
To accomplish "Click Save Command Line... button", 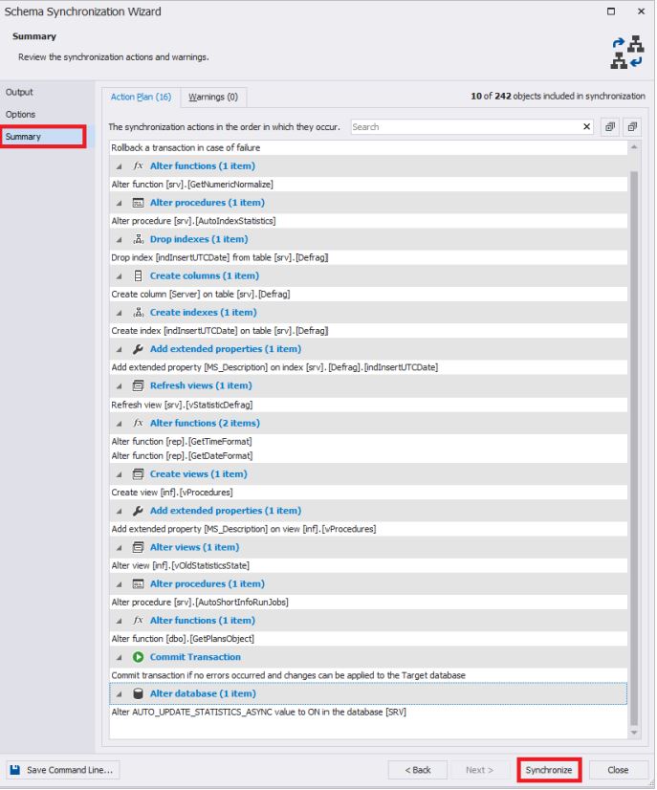I will click(x=63, y=770).
